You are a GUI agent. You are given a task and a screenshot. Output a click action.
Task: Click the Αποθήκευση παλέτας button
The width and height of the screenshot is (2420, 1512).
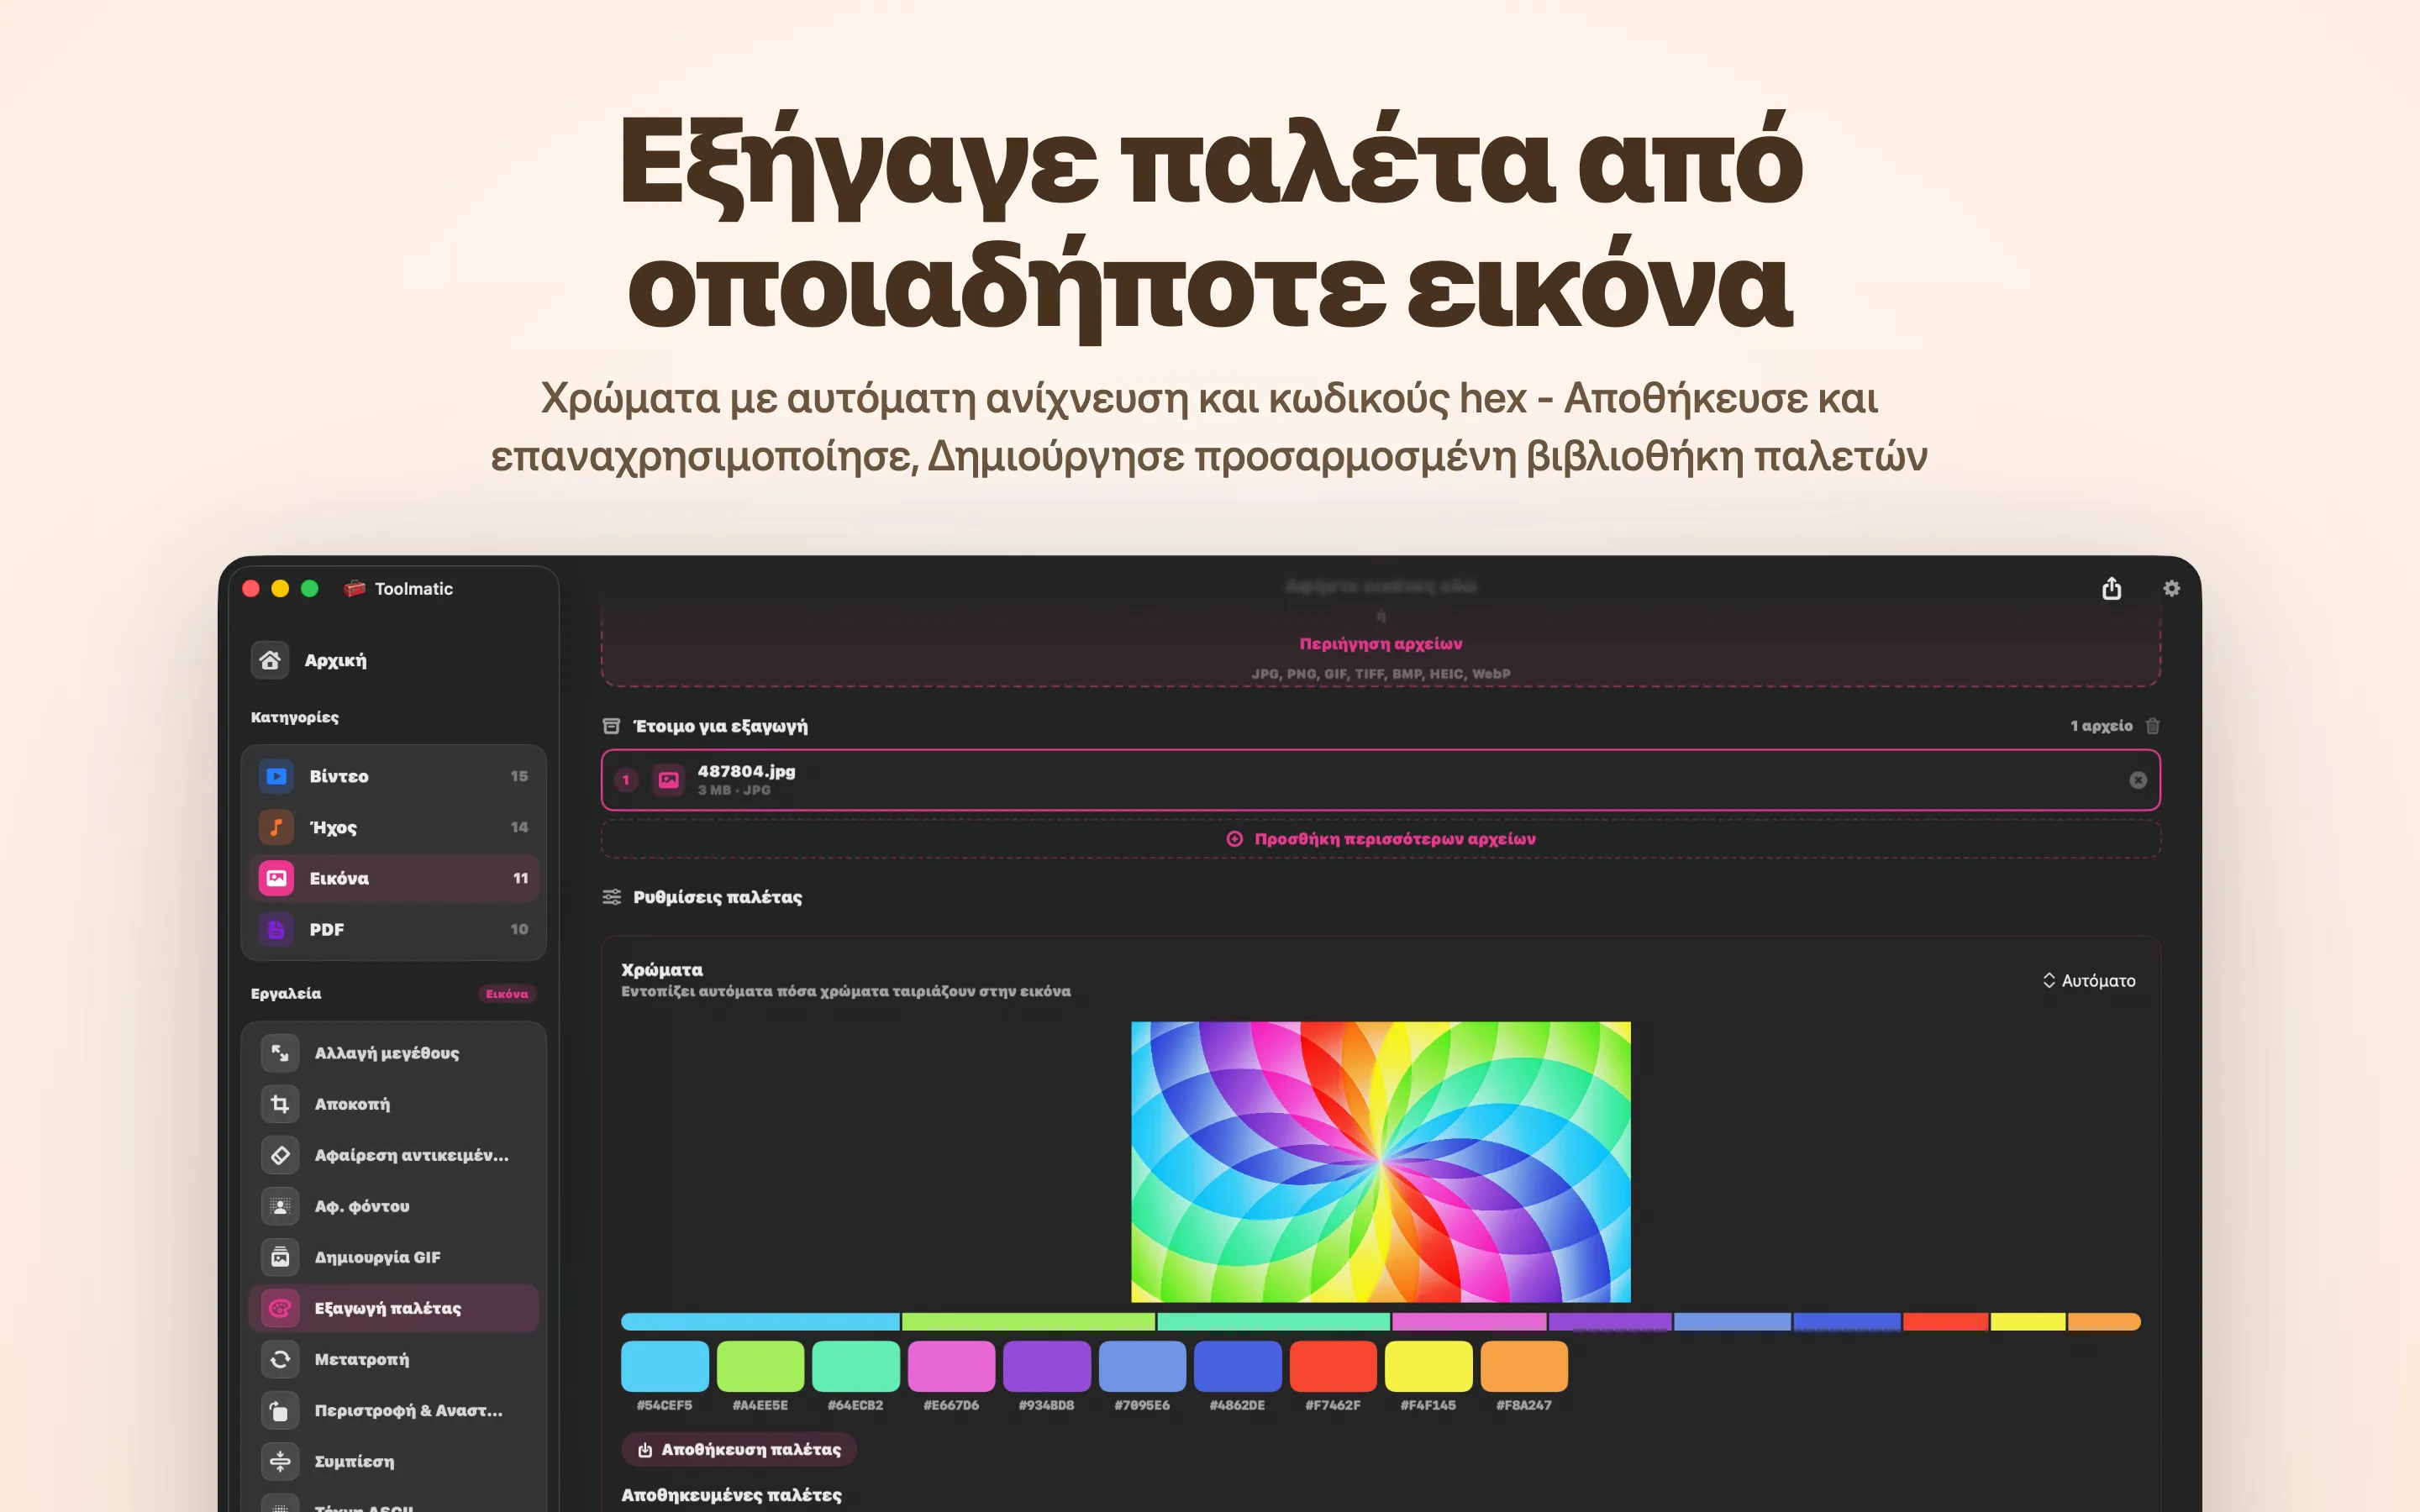click(739, 1449)
